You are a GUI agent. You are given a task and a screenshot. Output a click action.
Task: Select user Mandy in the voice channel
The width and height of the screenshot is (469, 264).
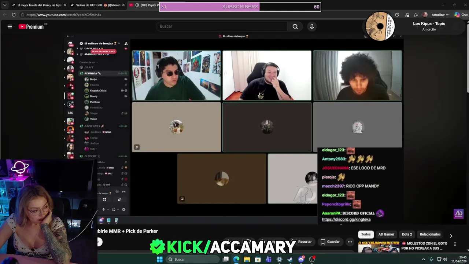(94, 96)
